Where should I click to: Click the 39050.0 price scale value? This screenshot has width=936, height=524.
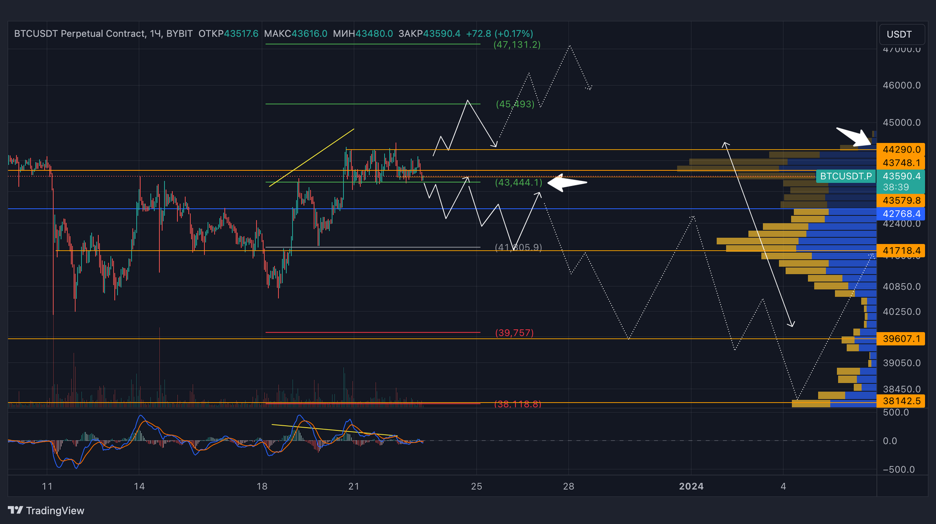coord(902,363)
